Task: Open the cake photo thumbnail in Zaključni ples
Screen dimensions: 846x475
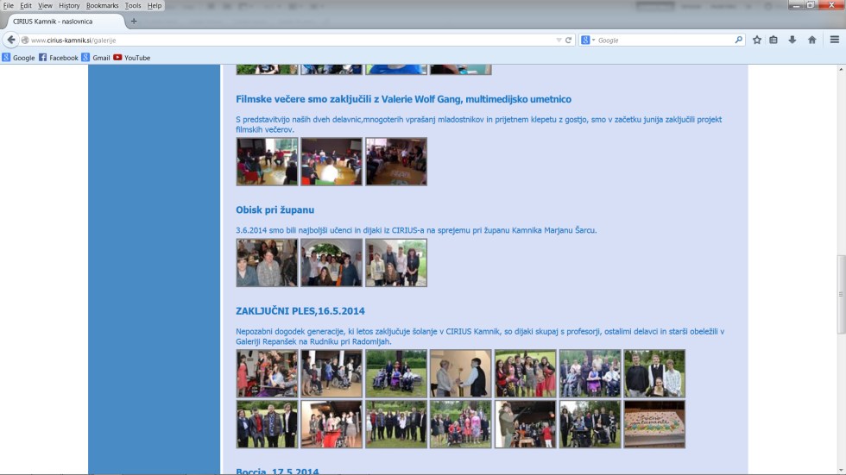Action: (654, 424)
